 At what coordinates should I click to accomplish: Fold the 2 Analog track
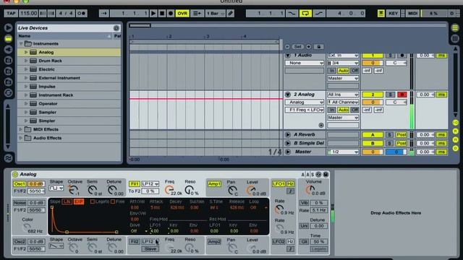[288, 95]
